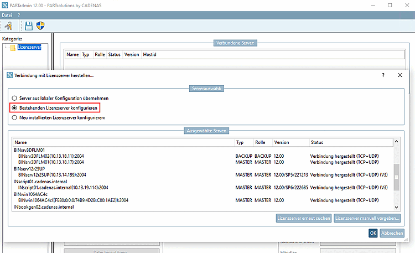
Task: Click Hostid column header in Verbundene Server
Action: (149, 54)
